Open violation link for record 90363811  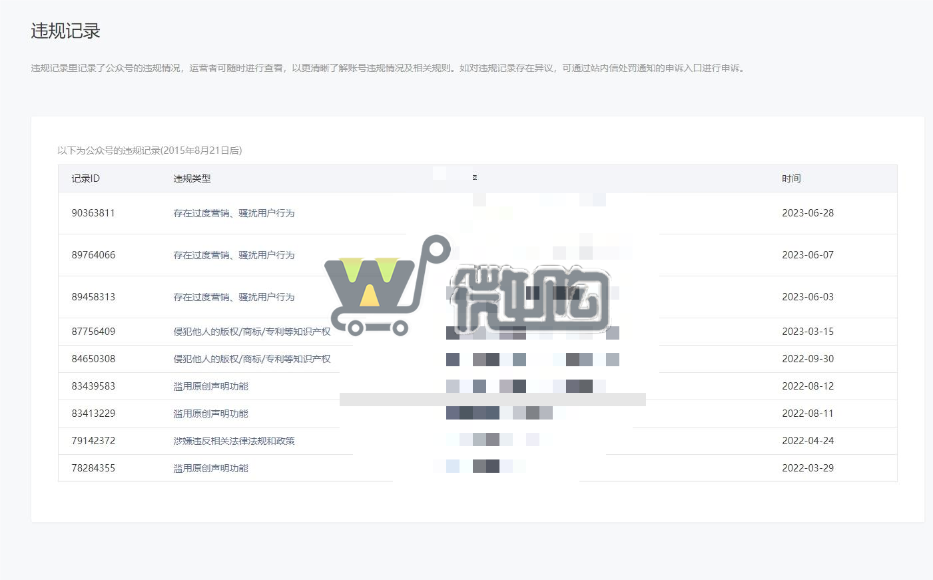click(x=234, y=213)
